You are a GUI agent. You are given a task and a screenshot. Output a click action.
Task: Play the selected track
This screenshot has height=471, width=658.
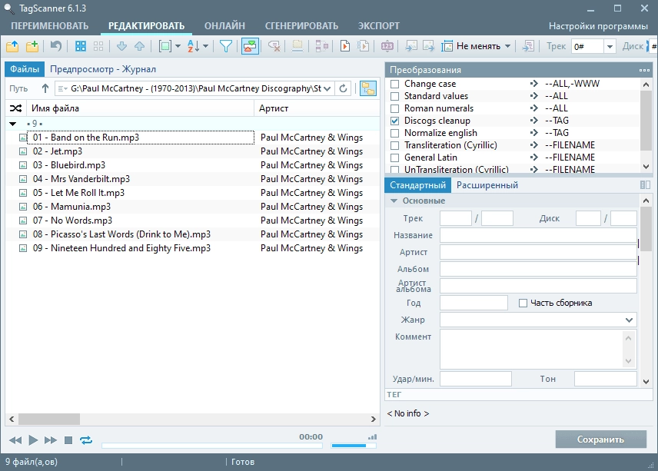click(33, 440)
